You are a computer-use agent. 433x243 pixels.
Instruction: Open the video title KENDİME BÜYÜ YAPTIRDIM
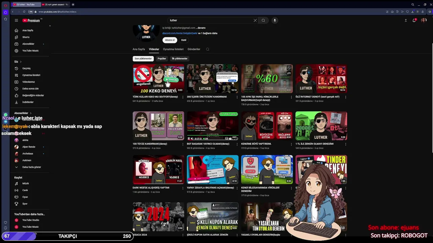coord(256,144)
